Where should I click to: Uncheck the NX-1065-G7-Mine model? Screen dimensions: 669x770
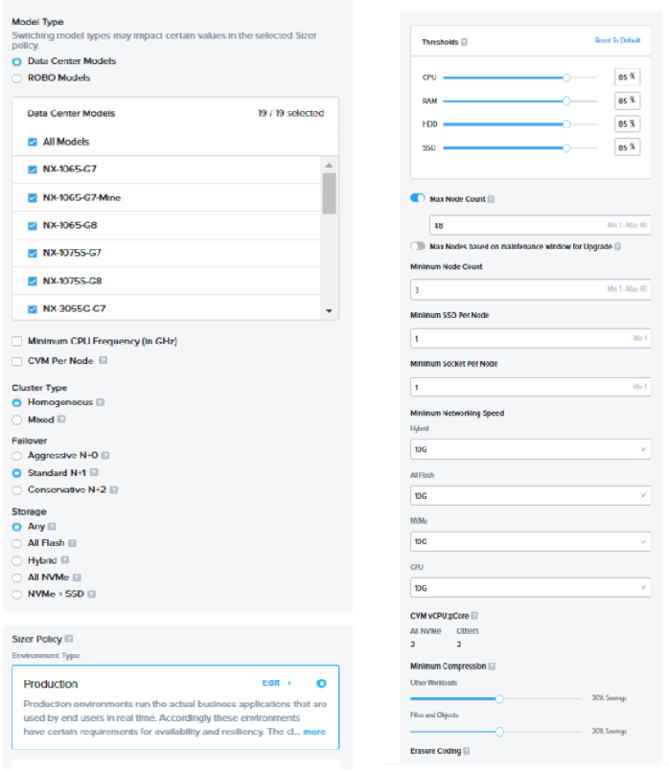(33, 198)
